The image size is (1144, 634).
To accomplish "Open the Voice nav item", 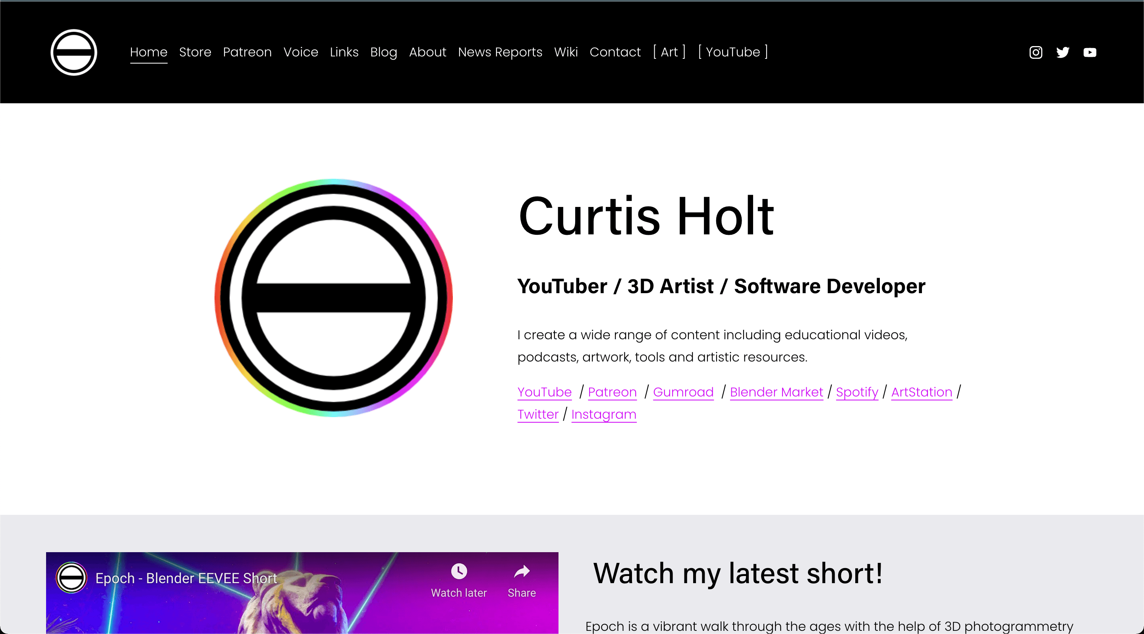I will tap(301, 52).
